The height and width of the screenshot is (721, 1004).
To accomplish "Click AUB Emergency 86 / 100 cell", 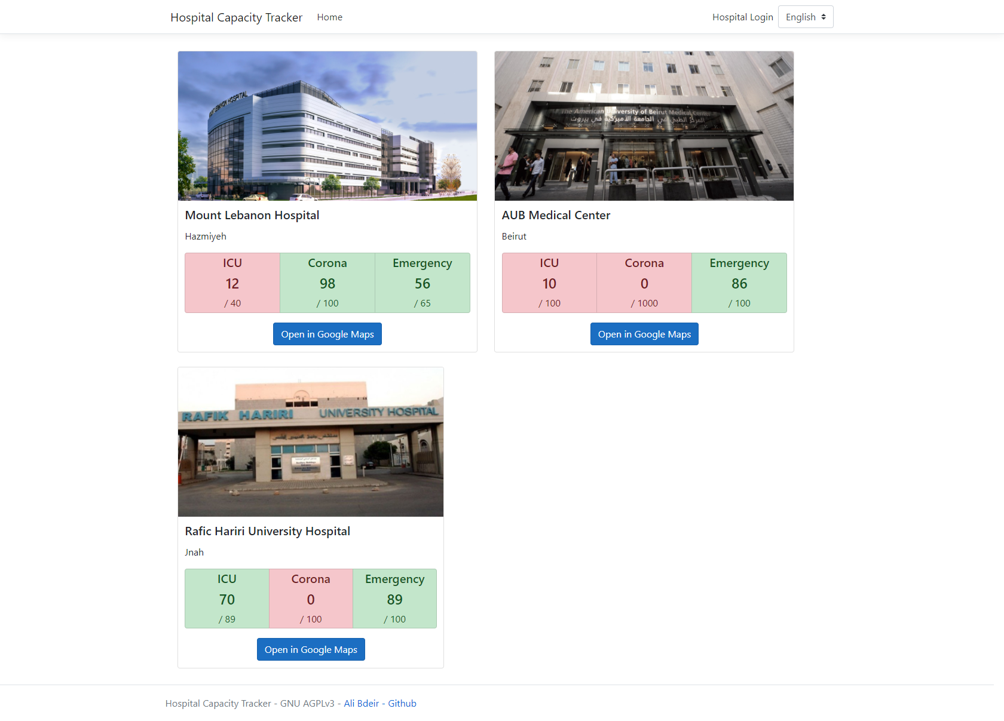I will [x=739, y=283].
